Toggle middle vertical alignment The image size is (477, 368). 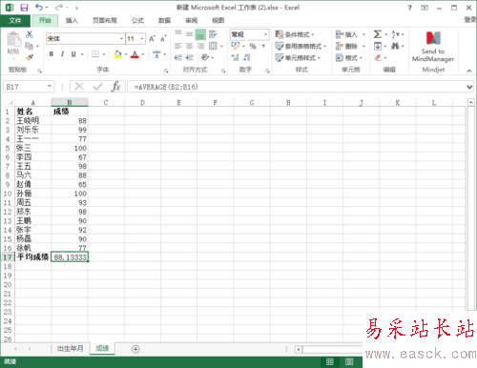(x=189, y=34)
